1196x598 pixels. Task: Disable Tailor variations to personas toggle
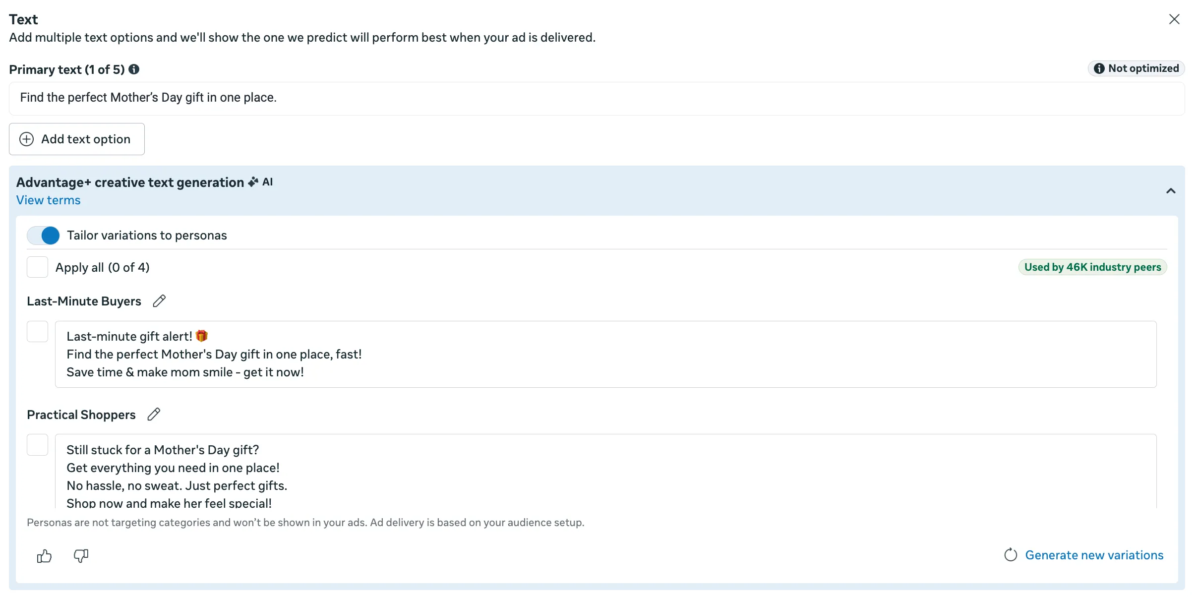(44, 236)
